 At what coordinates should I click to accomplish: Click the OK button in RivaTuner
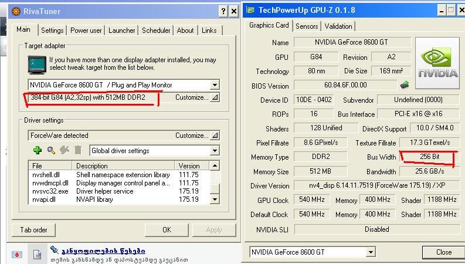(x=167, y=230)
